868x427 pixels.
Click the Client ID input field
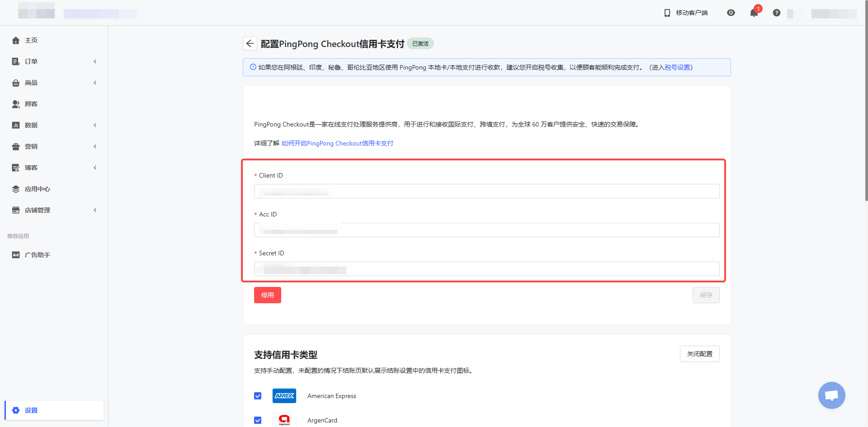tap(487, 191)
